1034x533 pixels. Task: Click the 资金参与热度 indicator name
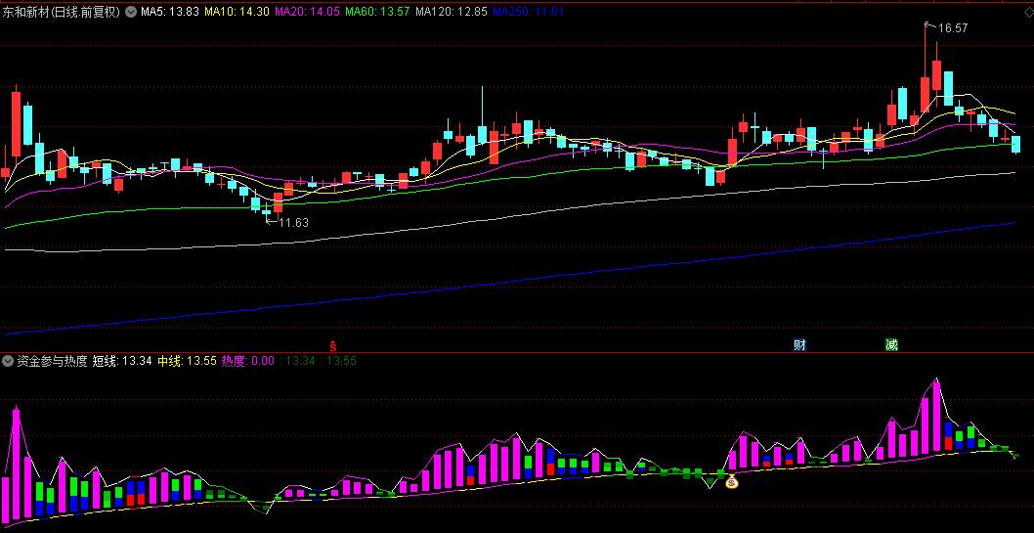52,361
